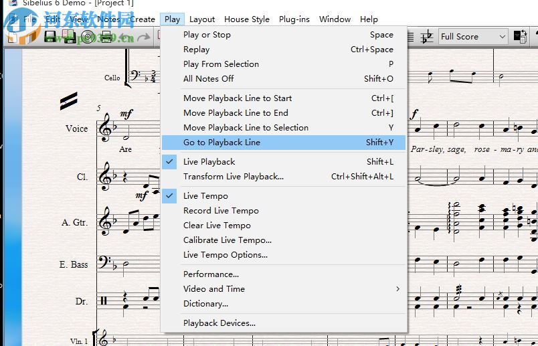Open the Window menu
The image size is (538, 346).
point(335,19)
